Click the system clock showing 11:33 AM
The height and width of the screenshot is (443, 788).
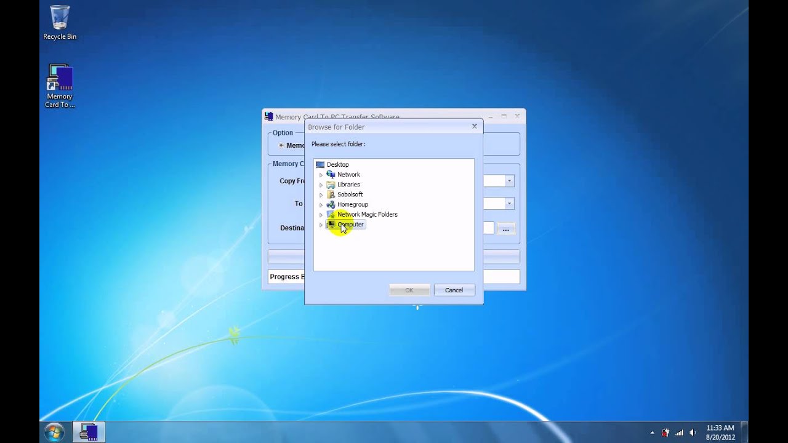pos(720,433)
